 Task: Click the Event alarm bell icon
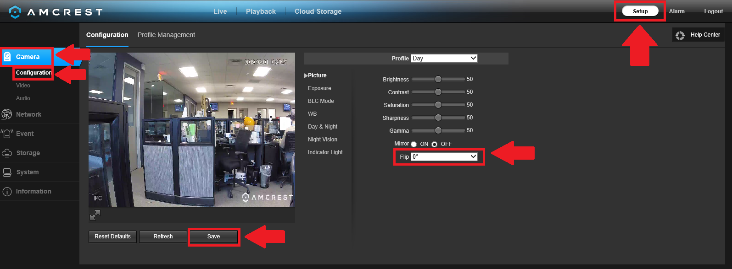pyautogui.click(x=7, y=134)
